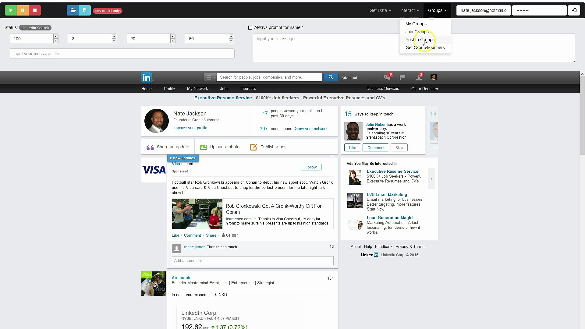Image resolution: width=585 pixels, height=329 pixels.
Task: Click the red stop button
Action: click(35, 10)
